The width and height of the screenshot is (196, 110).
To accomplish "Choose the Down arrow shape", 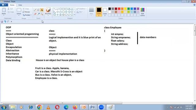I will 55,15.
